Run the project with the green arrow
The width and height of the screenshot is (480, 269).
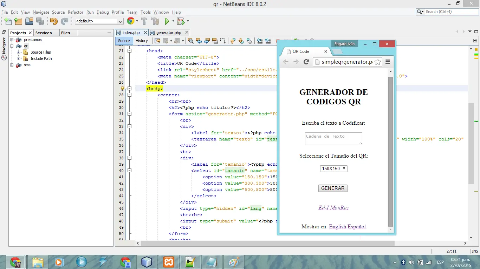click(x=168, y=21)
